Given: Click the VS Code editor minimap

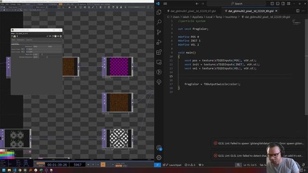Looking at the screenshot, I should 296,22.
